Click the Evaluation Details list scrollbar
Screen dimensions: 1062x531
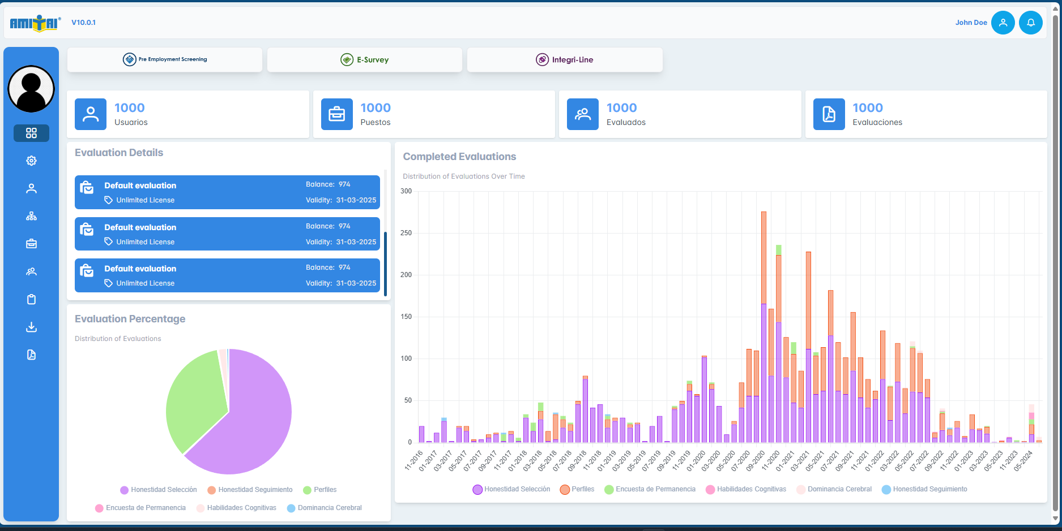point(385,264)
